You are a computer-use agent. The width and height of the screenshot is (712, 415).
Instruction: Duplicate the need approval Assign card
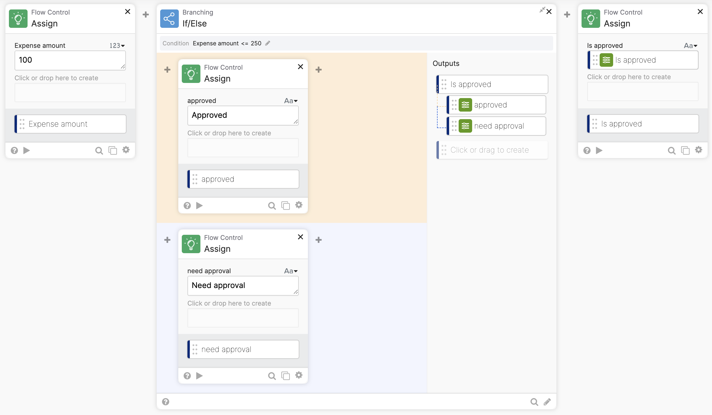point(286,376)
